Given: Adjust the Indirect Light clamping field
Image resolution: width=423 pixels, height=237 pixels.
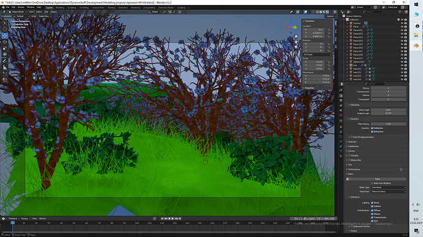Looking at the screenshot, I should click(389, 114).
